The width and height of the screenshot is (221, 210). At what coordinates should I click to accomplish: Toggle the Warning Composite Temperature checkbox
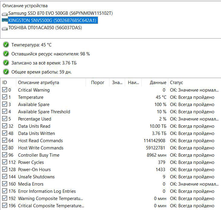(x=5, y=198)
